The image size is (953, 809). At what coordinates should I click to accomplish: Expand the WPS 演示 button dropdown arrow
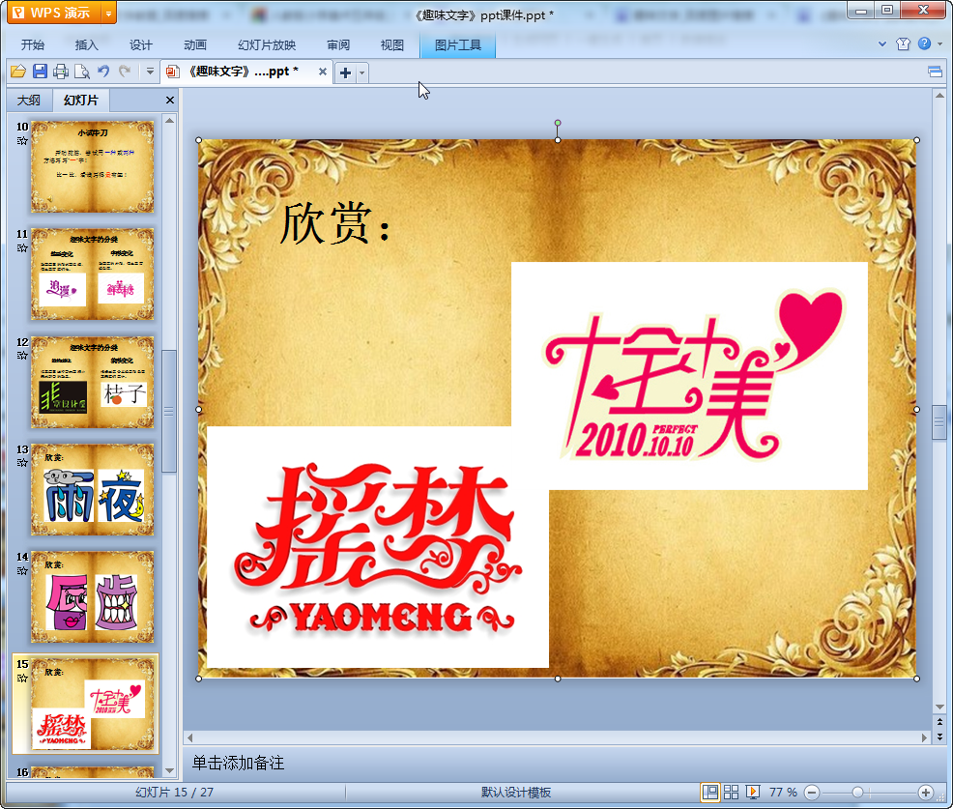[109, 13]
